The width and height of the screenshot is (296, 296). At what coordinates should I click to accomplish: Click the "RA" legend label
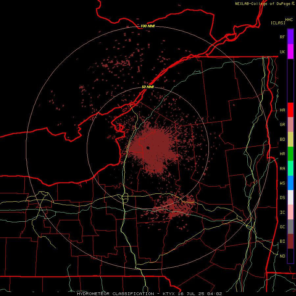pyautogui.click(x=282, y=169)
